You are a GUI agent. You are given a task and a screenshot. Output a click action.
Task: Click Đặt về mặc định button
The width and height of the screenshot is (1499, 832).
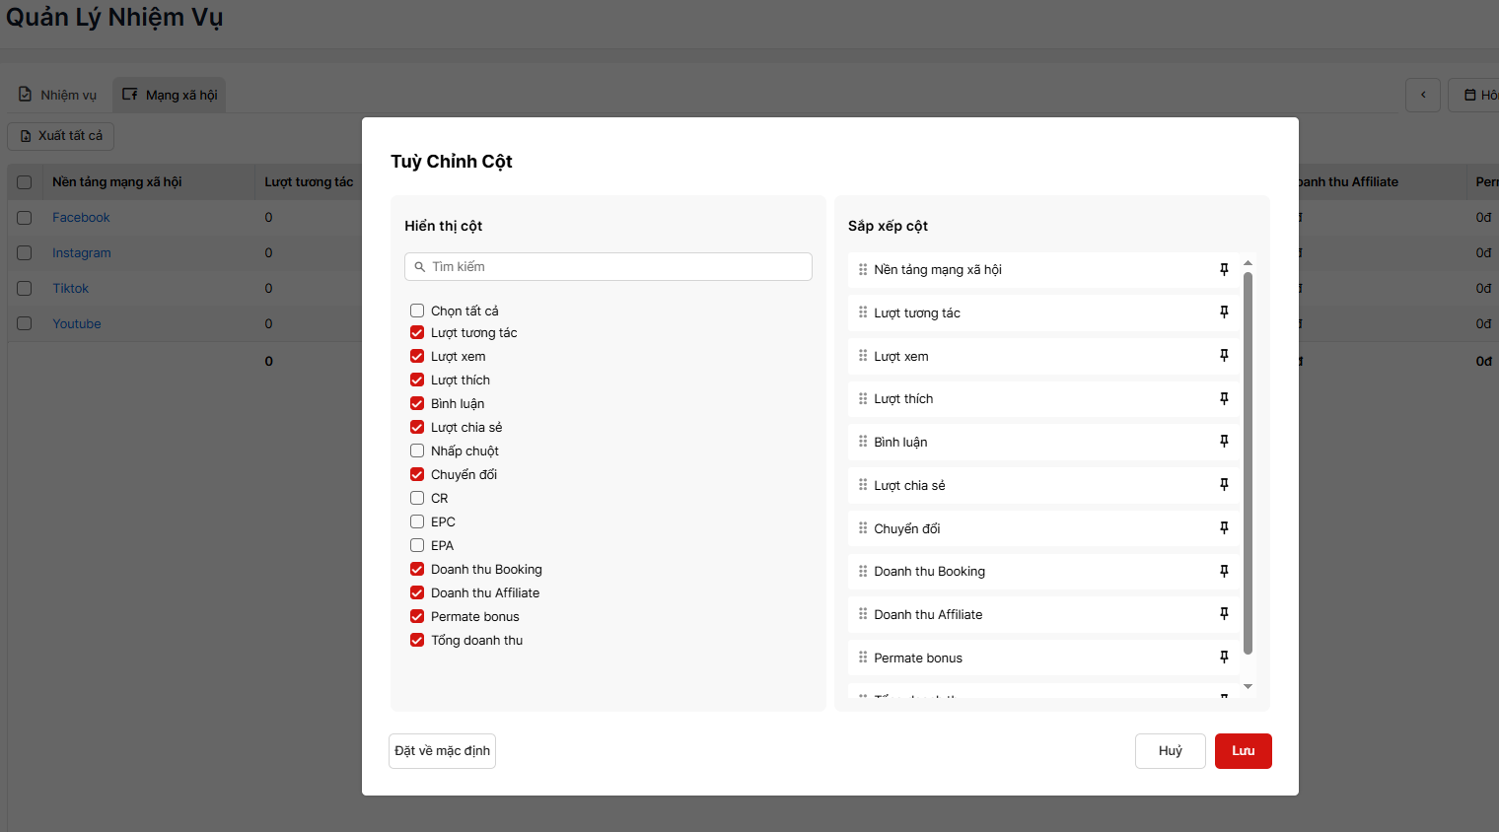442,751
